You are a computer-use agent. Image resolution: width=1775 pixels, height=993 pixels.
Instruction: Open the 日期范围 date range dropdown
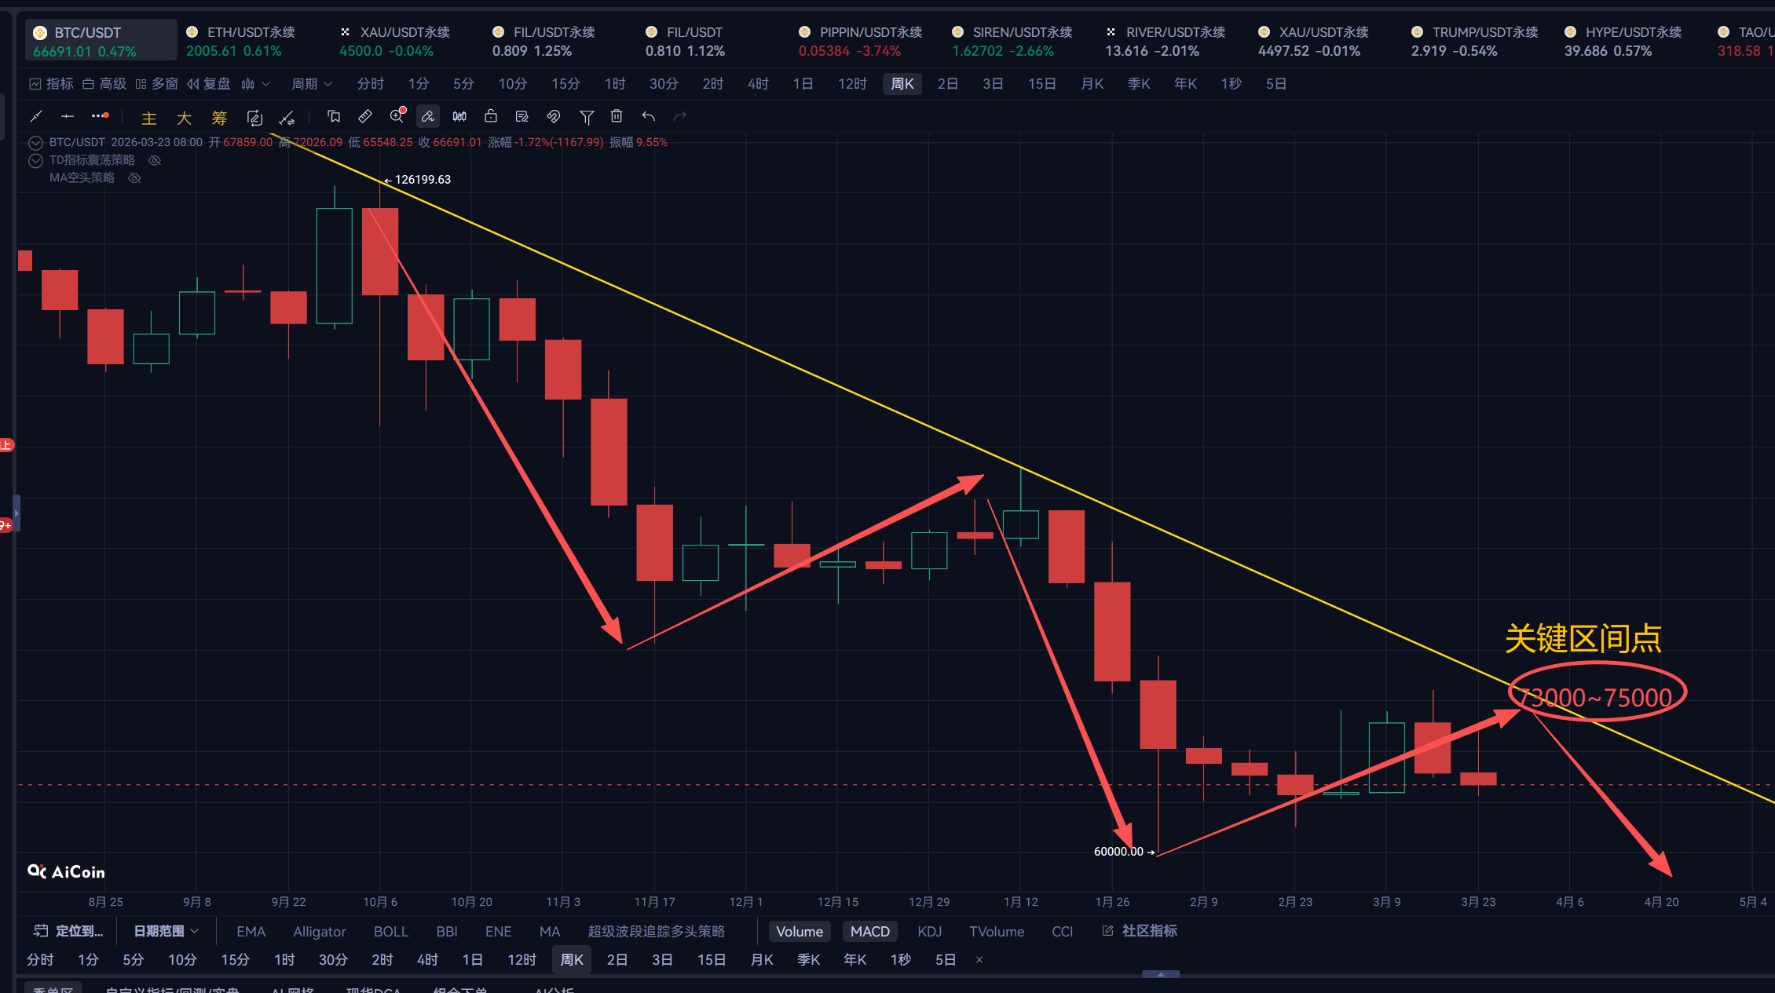[x=166, y=931]
